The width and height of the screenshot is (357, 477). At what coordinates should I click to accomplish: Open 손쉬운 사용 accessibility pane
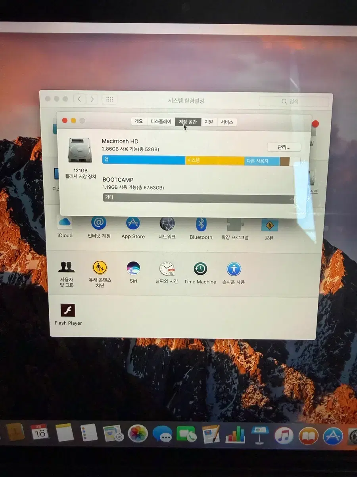pos(234,273)
